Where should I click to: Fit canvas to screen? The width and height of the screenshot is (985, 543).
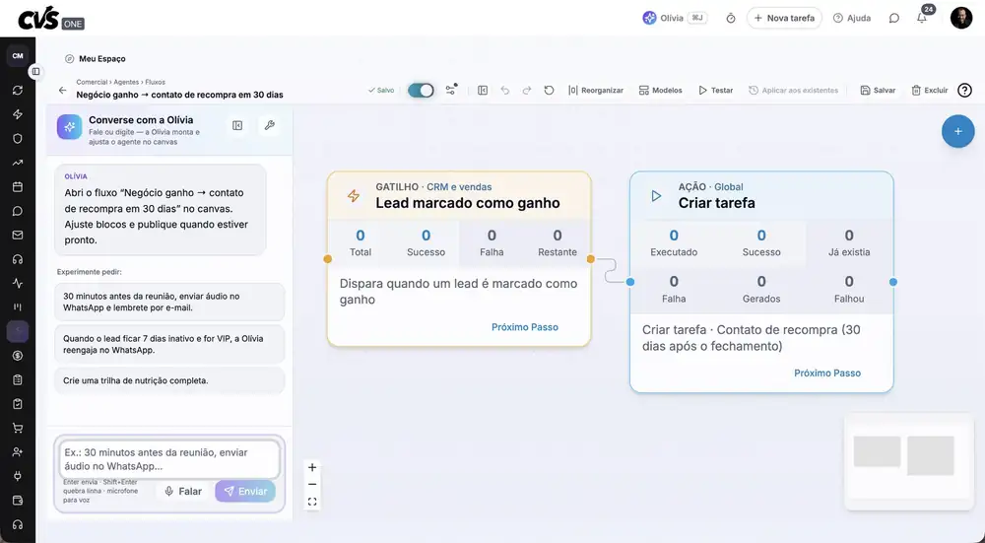(312, 502)
